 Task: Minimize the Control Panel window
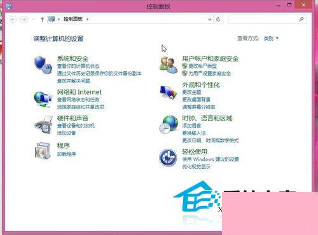tap(279, 6)
